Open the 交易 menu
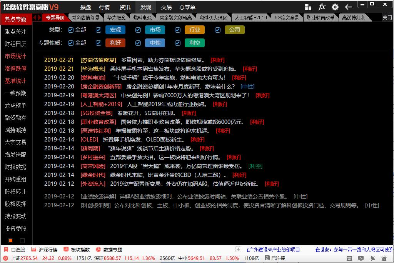This screenshot has width=394, height=263. 166,7
